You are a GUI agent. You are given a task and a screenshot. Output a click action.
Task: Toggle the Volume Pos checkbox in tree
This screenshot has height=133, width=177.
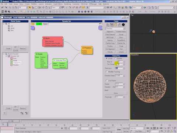click(11, 63)
